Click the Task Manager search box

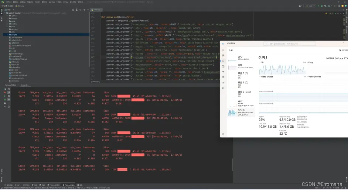coord(289,44)
